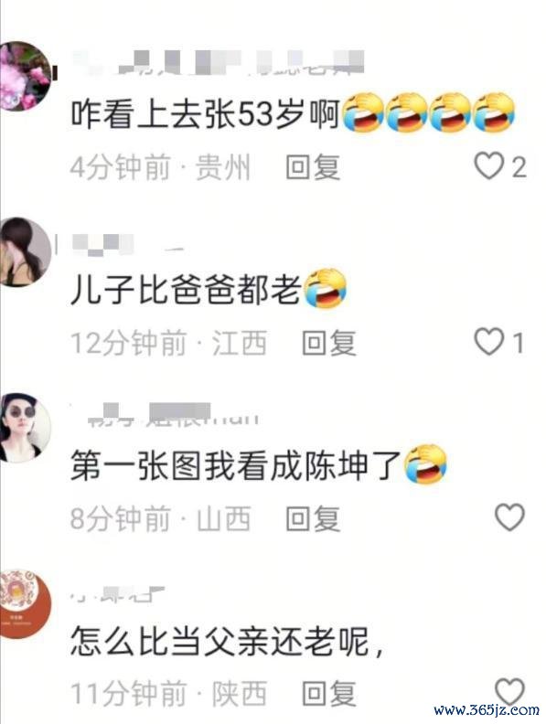
Task: Reply to the 11分钟前 陕西 comment
Action: [x=329, y=694]
